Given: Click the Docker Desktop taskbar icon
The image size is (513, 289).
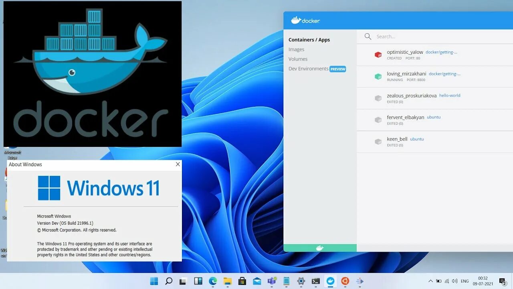Looking at the screenshot, I should pyautogui.click(x=330, y=281).
